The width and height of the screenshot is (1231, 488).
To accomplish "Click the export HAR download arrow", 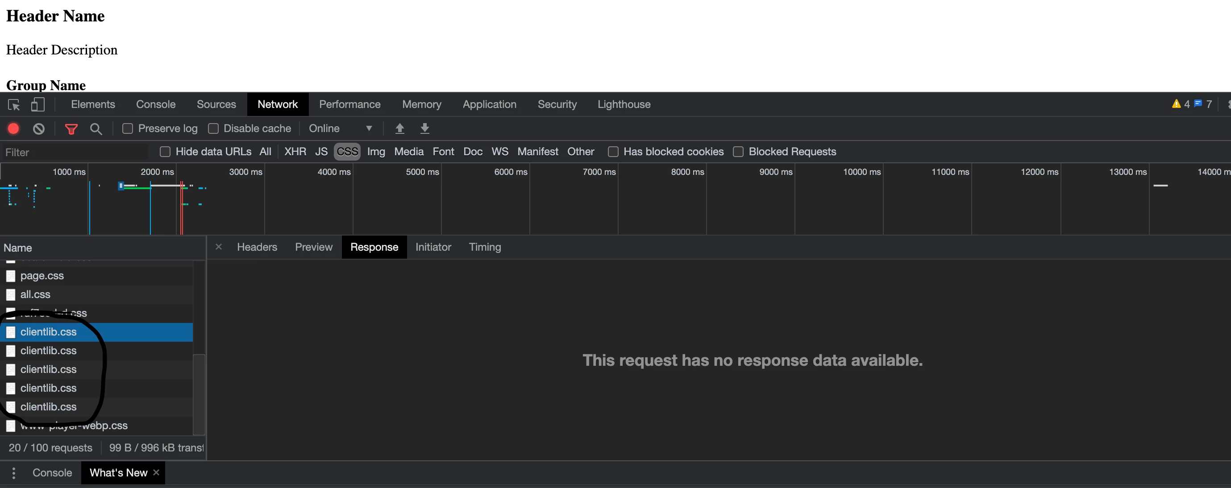I will 424,128.
